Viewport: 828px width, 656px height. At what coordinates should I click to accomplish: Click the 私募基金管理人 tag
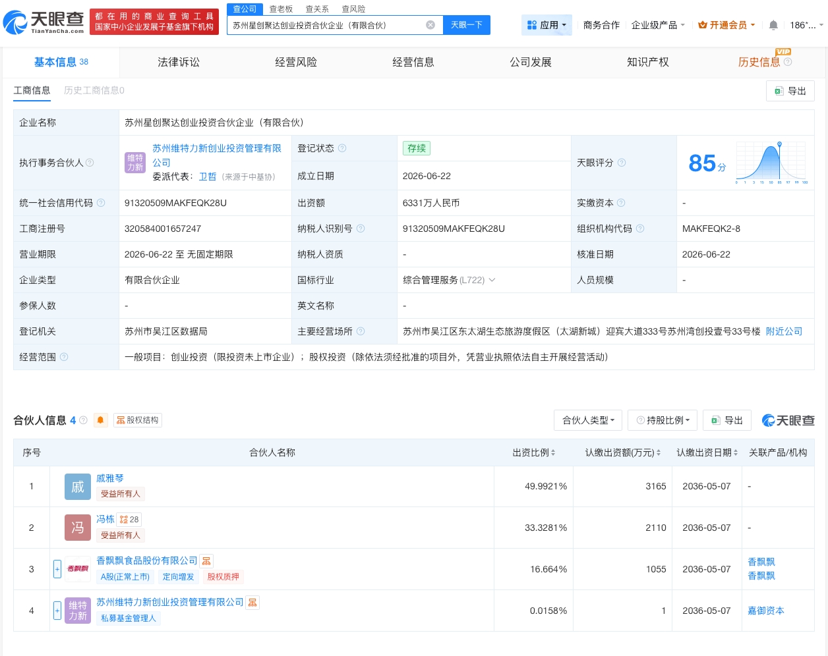pos(129,618)
